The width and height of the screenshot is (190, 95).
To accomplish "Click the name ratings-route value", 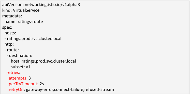I will pos(30,22).
